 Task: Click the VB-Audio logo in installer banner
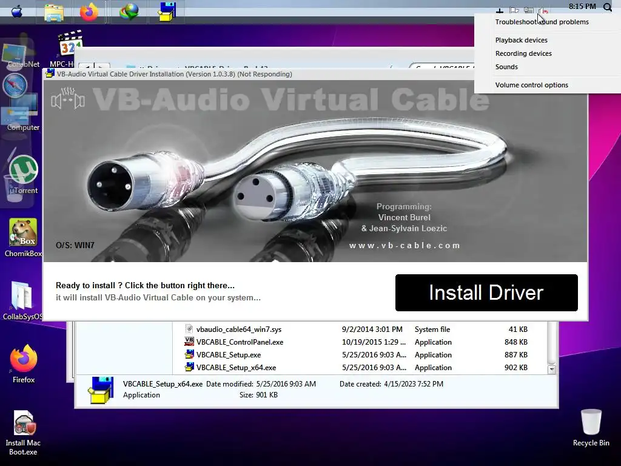(x=68, y=98)
